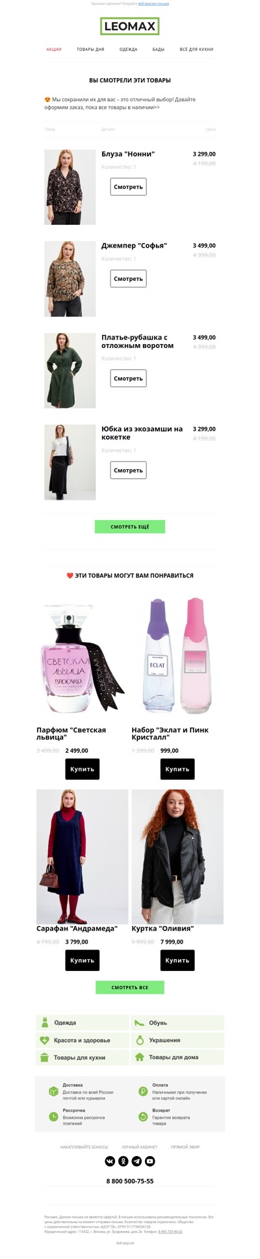Click the shoe icon next to Обувь
The image size is (260, 1259).
click(x=139, y=1022)
